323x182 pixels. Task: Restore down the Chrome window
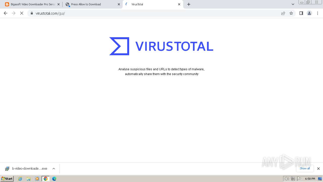pos(308,2)
